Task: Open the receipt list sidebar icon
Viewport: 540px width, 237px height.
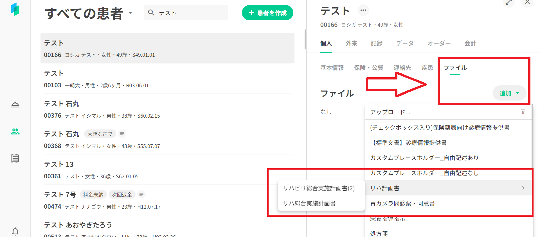Action: 15,158
